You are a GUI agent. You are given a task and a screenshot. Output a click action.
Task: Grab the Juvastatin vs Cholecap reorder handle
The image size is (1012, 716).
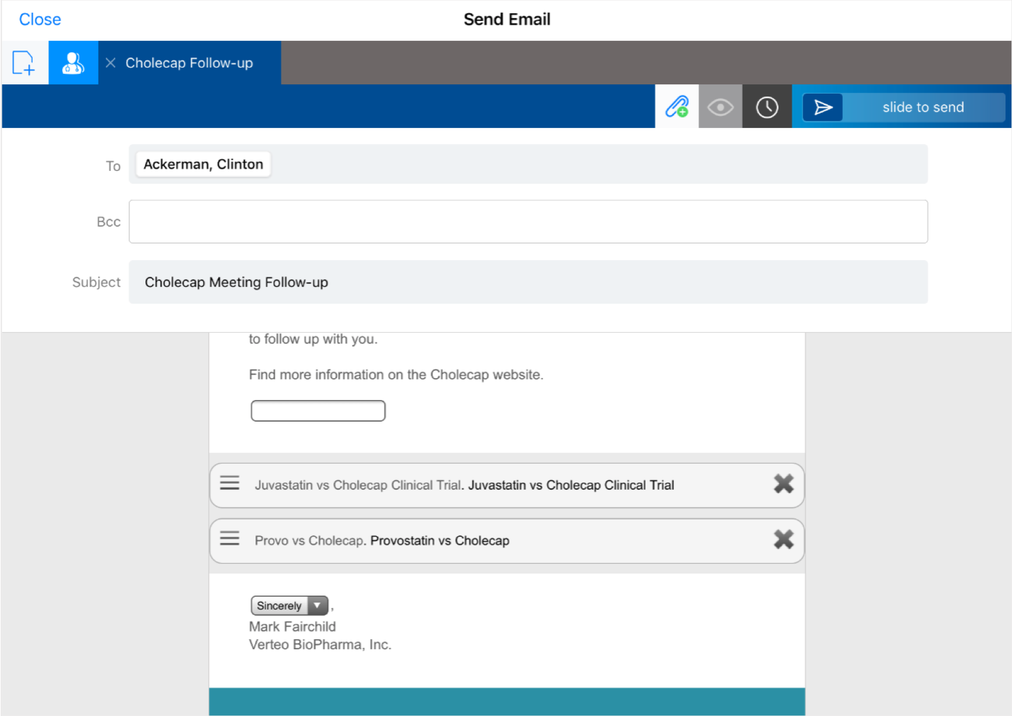[x=229, y=483]
